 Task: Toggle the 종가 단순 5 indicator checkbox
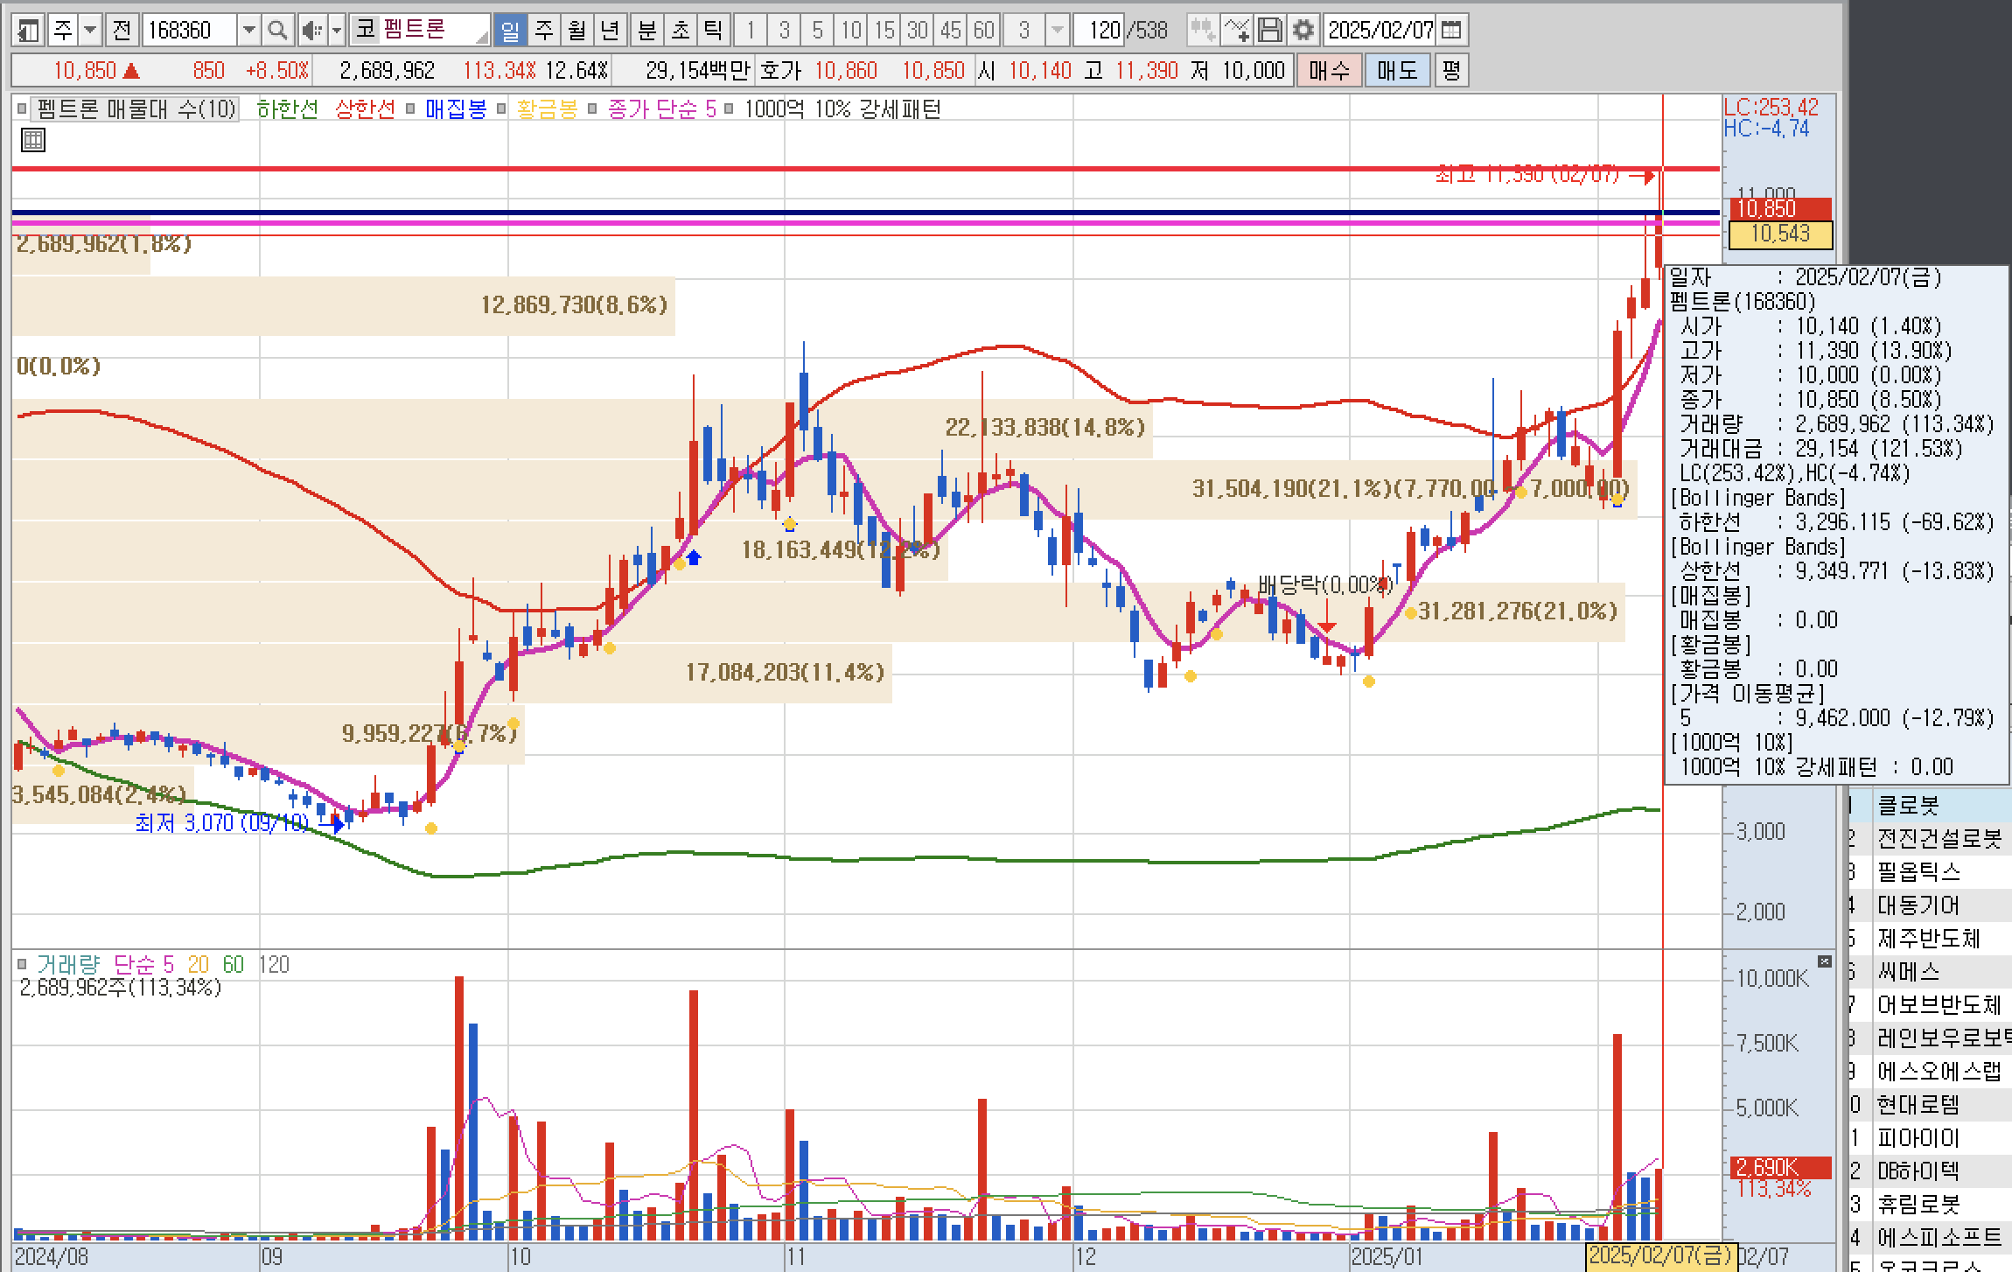(x=593, y=109)
